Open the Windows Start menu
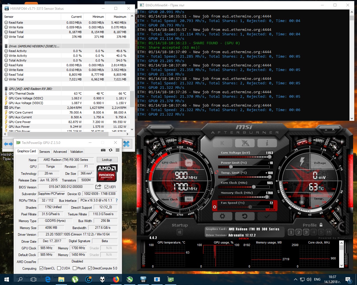 click(x=7, y=279)
